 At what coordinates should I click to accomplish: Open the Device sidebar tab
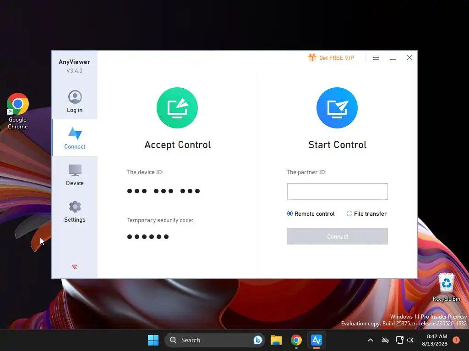click(75, 175)
